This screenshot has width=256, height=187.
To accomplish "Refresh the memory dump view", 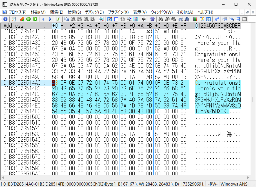I will tap(58, 19).
